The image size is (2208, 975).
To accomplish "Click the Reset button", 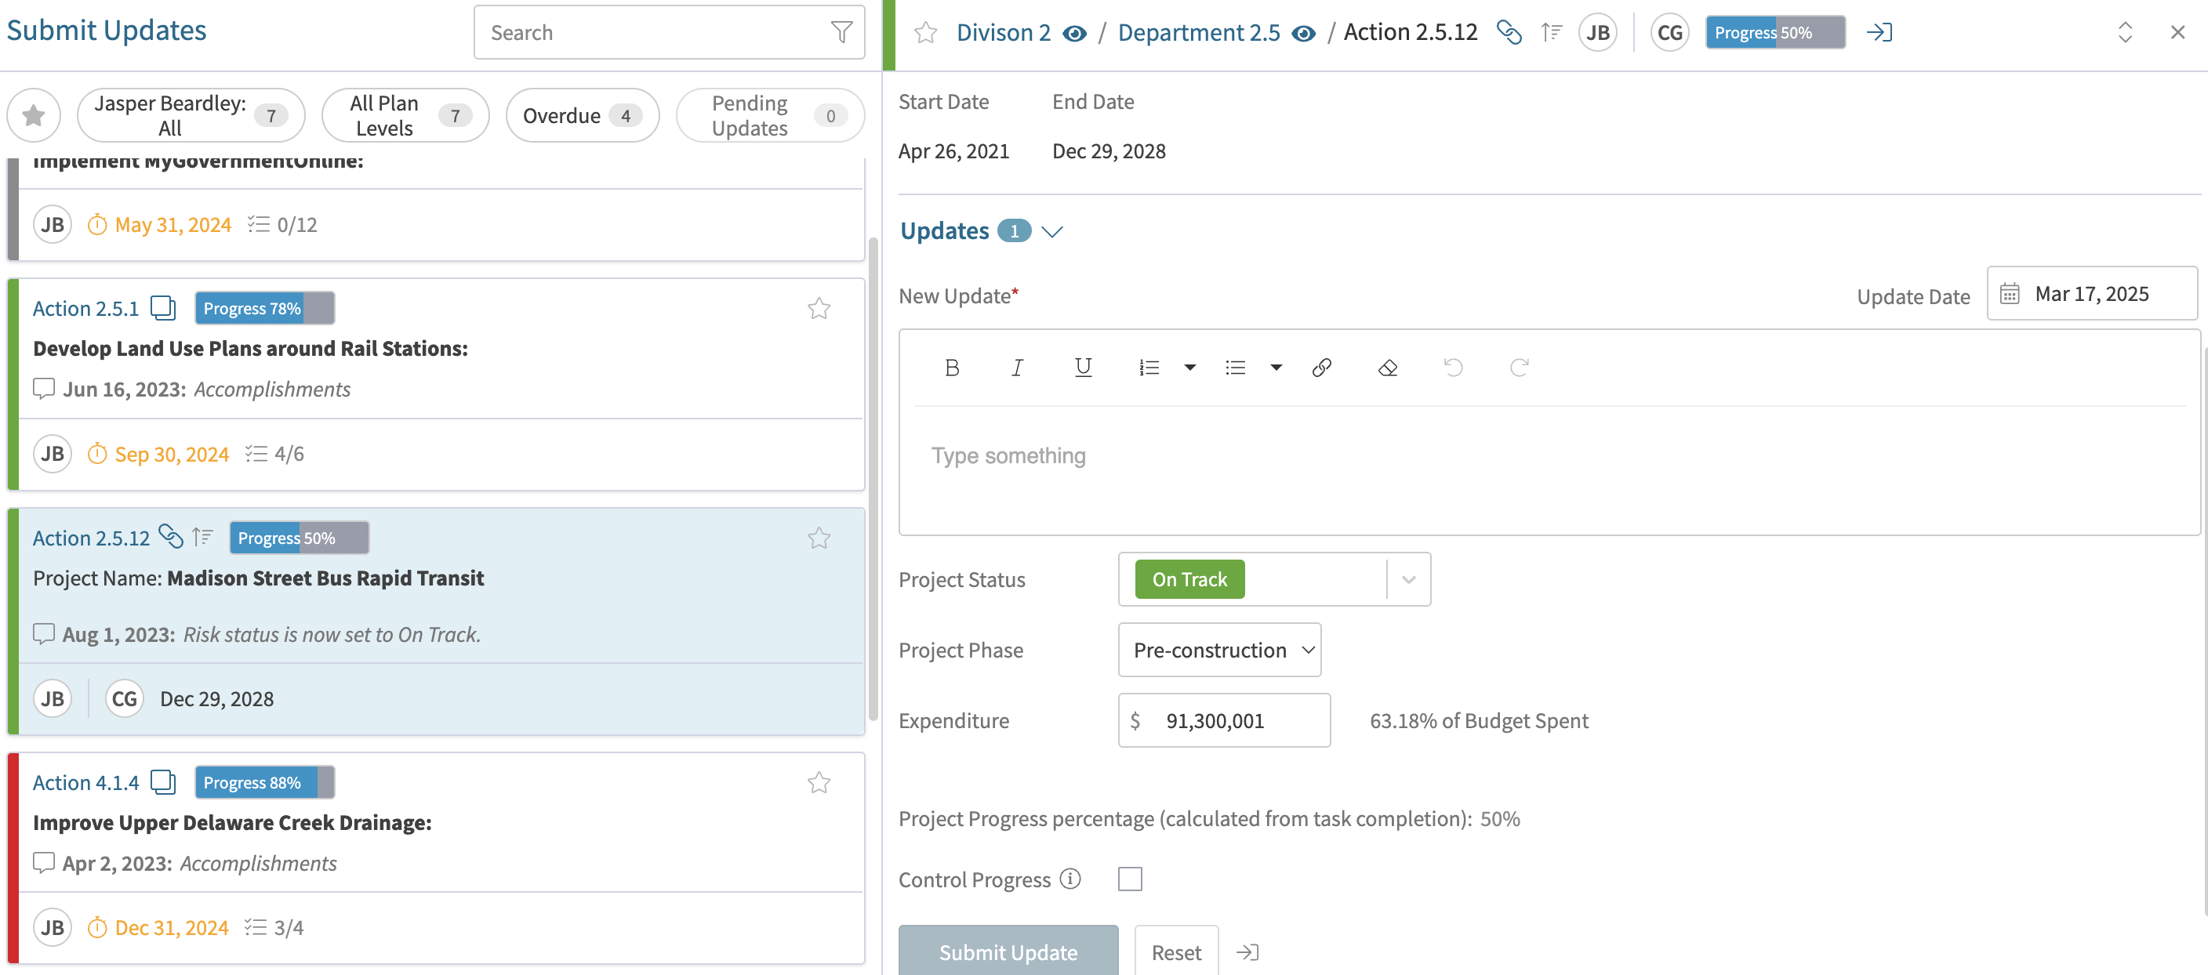I will (x=1176, y=951).
